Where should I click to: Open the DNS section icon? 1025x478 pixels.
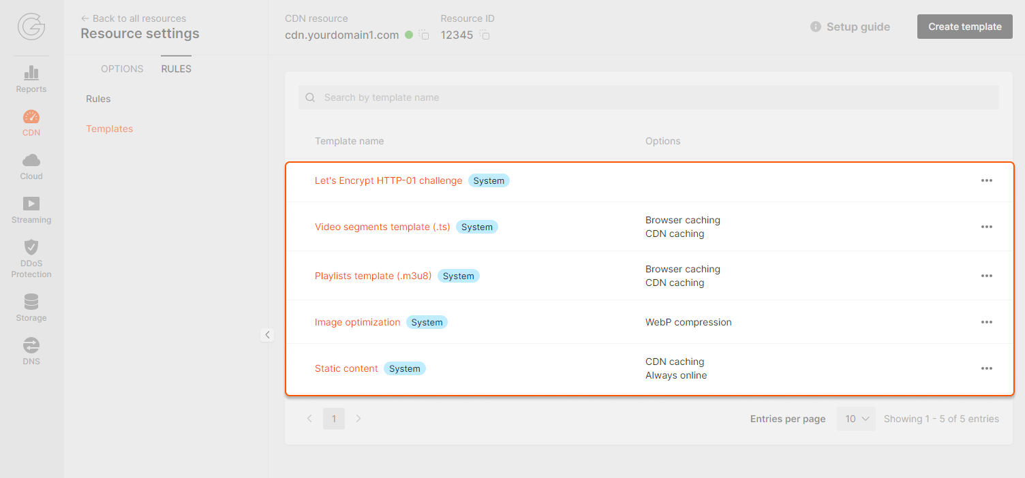(x=31, y=345)
